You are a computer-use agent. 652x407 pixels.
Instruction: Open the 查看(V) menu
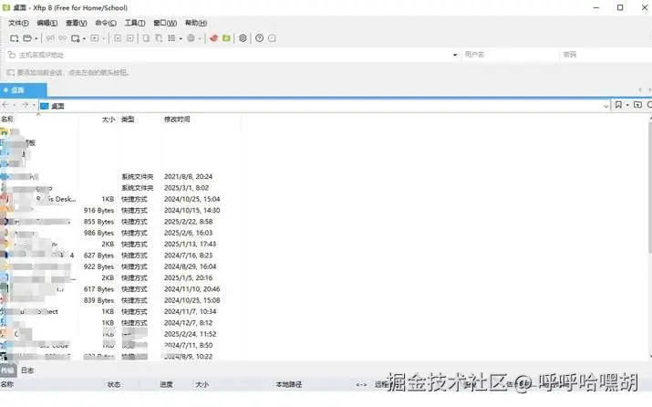[x=76, y=23]
